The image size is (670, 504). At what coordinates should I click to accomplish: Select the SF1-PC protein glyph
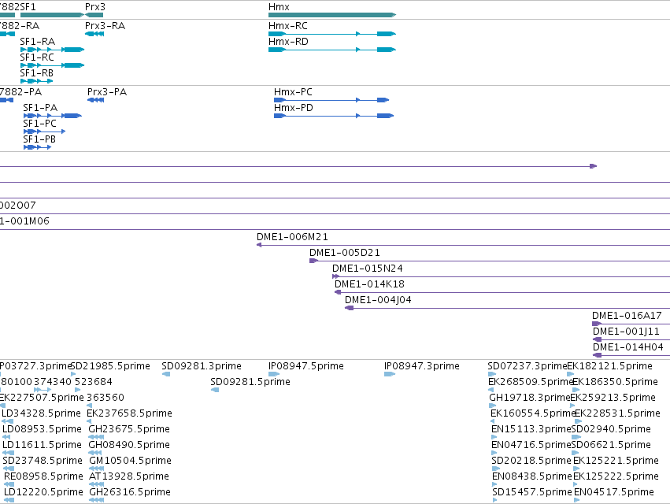[44, 132]
